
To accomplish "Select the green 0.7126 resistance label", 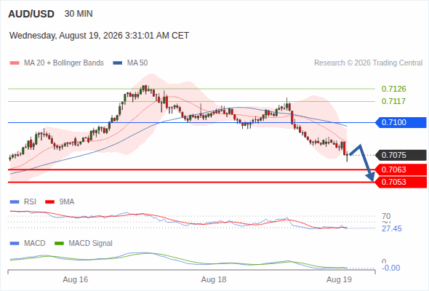I will tap(393, 89).
